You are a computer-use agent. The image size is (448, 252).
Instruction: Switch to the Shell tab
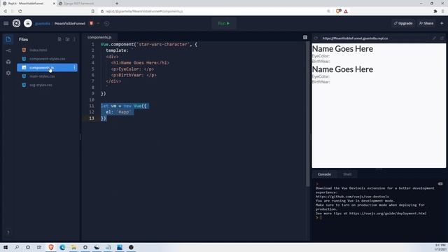(x=347, y=174)
